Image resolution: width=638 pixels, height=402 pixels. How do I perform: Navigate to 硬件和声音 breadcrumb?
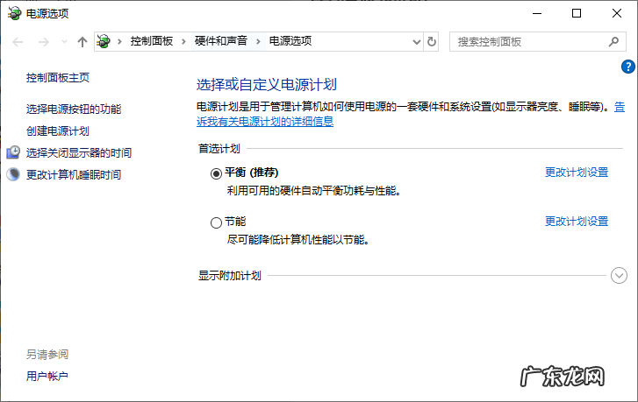(220, 41)
